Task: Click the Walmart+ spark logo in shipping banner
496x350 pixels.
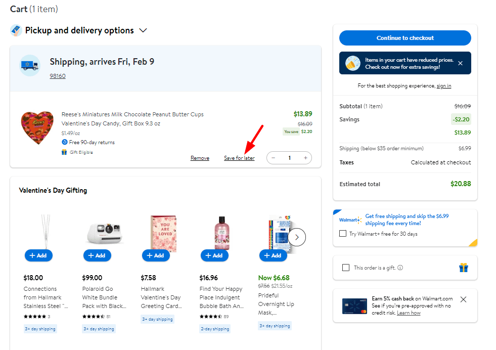Action: 360,219
